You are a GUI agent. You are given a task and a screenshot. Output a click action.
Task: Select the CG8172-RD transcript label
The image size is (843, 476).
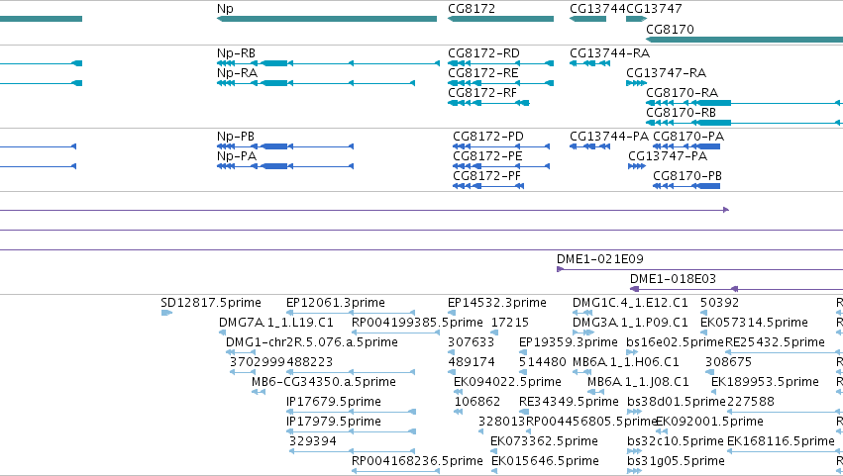pyautogui.click(x=483, y=53)
